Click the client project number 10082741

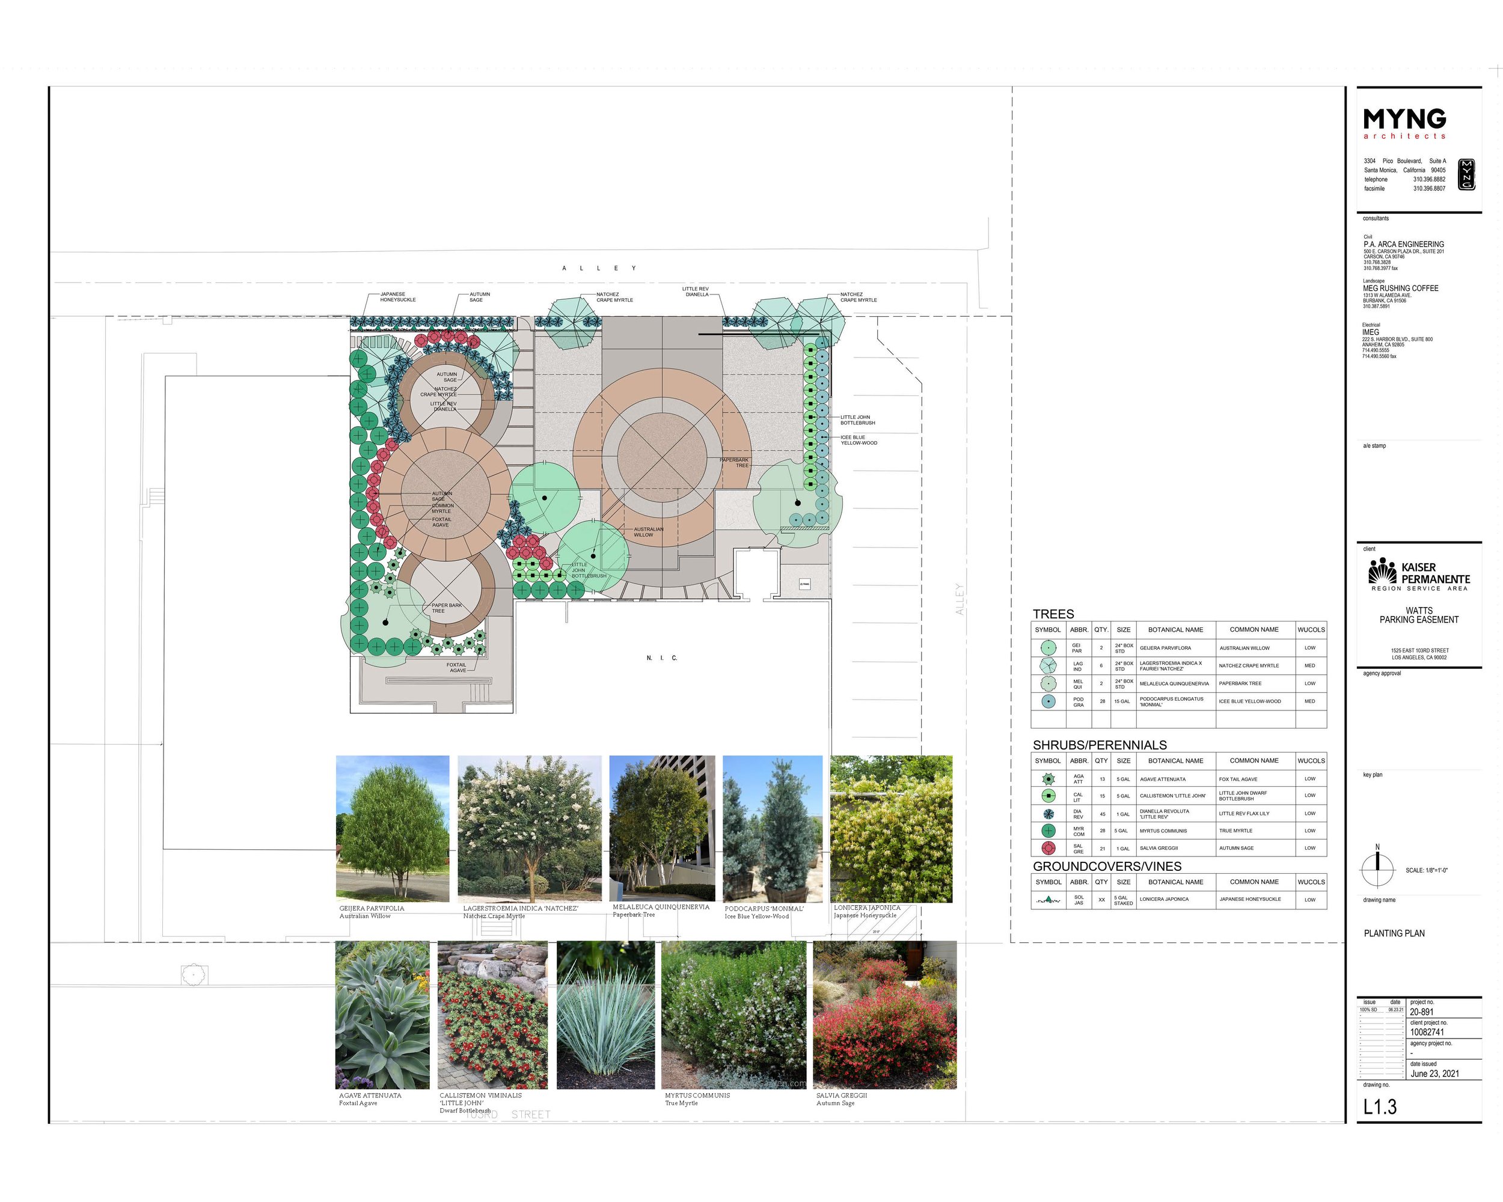[x=1427, y=1032]
